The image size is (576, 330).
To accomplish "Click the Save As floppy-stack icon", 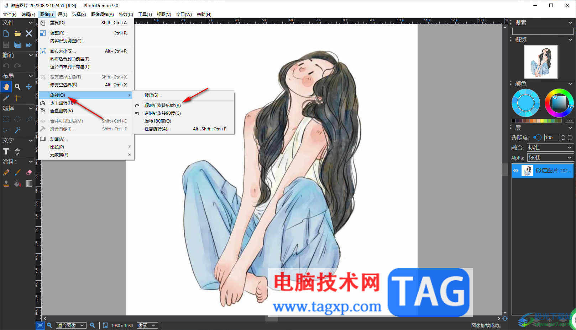I will pyautogui.click(x=17, y=45).
